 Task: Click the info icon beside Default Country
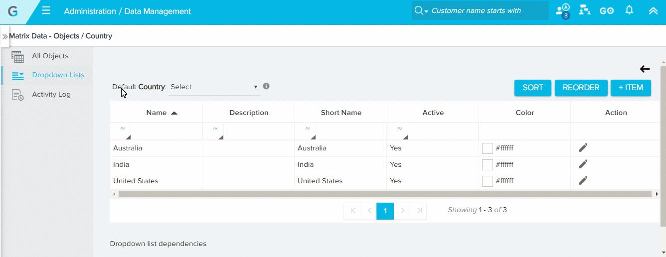click(x=266, y=86)
